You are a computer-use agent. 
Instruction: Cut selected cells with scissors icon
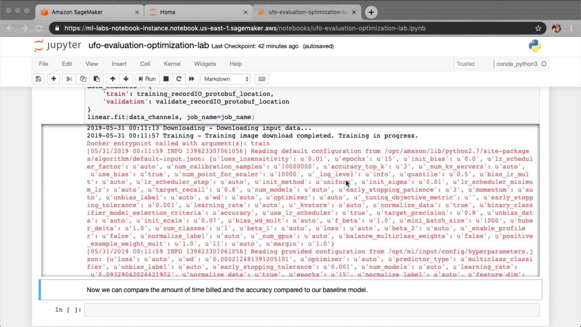pyautogui.click(x=69, y=79)
